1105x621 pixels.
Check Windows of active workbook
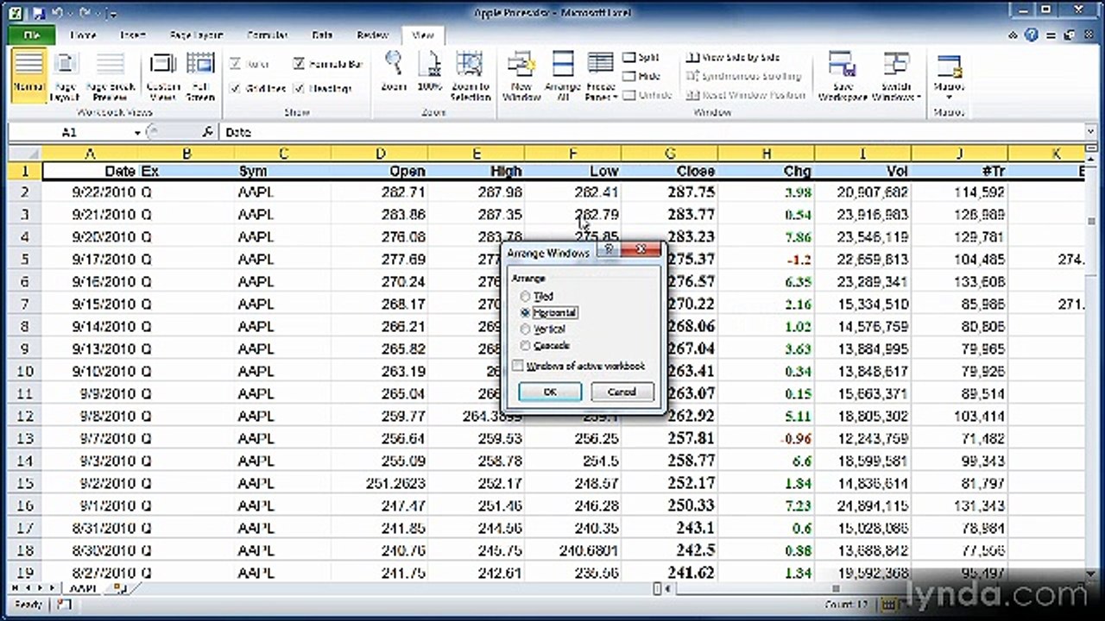pos(579,366)
